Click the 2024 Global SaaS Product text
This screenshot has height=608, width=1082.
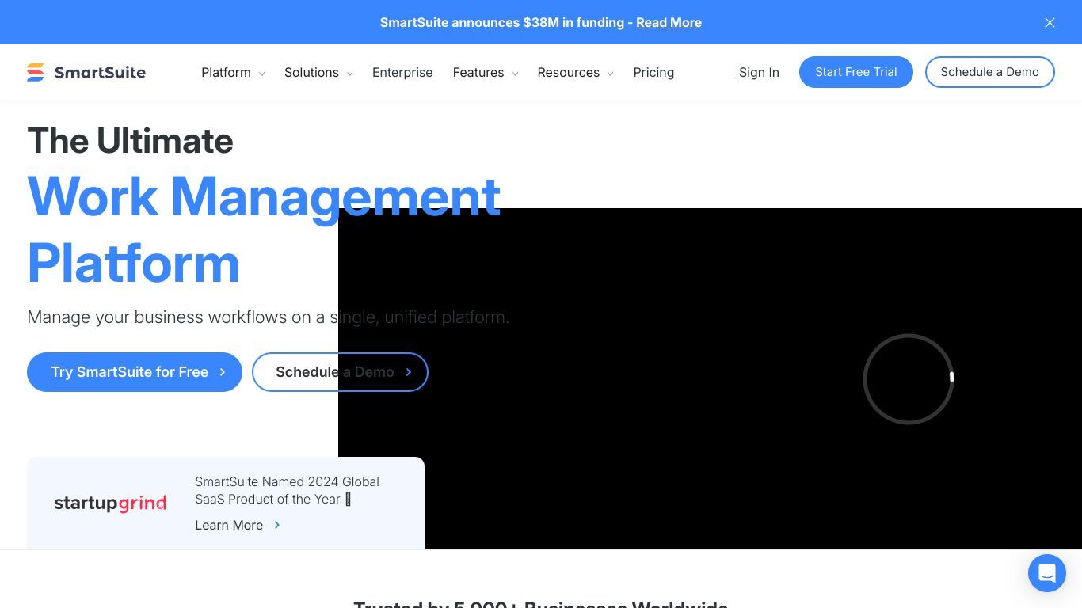[287, 490]
